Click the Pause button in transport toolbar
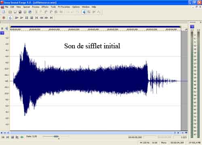Image resolution: width=202 pixels, height=145 pixels. pos(27,18)
